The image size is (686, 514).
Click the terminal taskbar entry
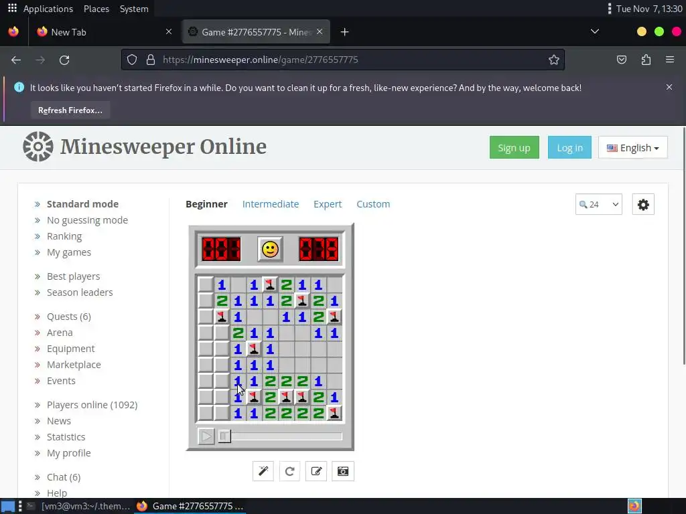coord(79,506)
